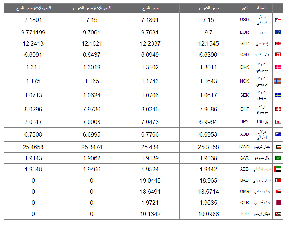Click the Kuwait flag icon

[x=278, y=147]
